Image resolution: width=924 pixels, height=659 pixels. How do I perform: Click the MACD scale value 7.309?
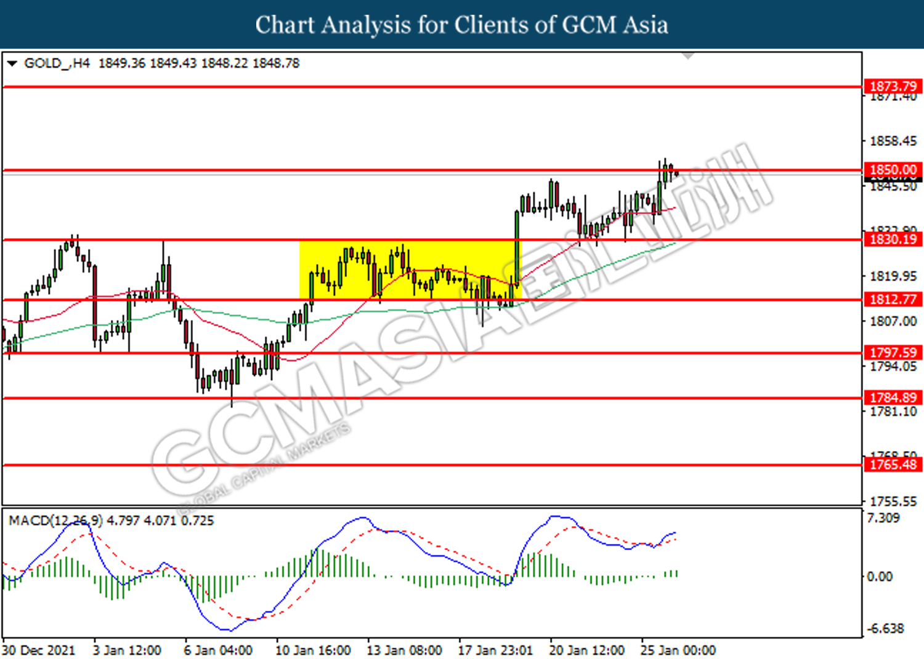click(x=883, y=518)
